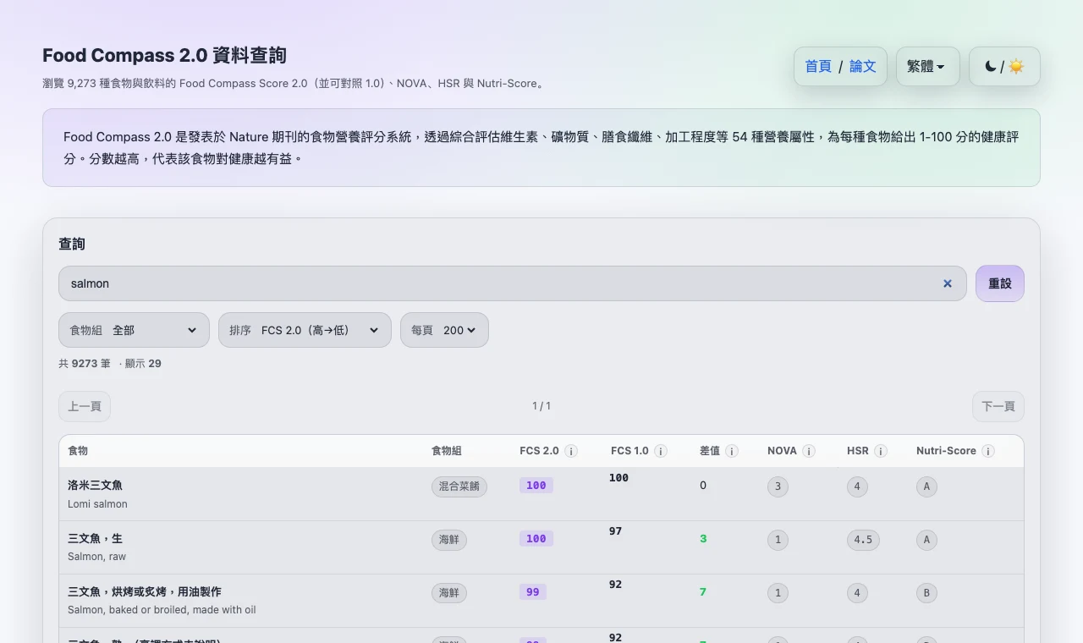Clear the salmon search text with X icon
1083x643 pixels.
coord(948,284)
